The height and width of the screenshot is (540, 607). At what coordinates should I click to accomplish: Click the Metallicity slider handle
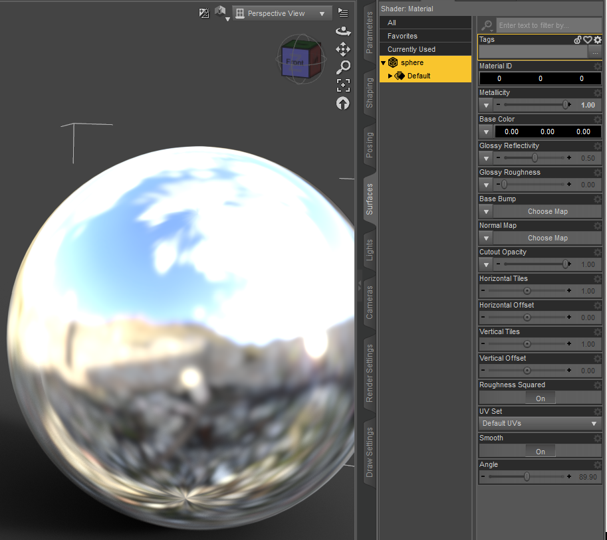(566, 105)
